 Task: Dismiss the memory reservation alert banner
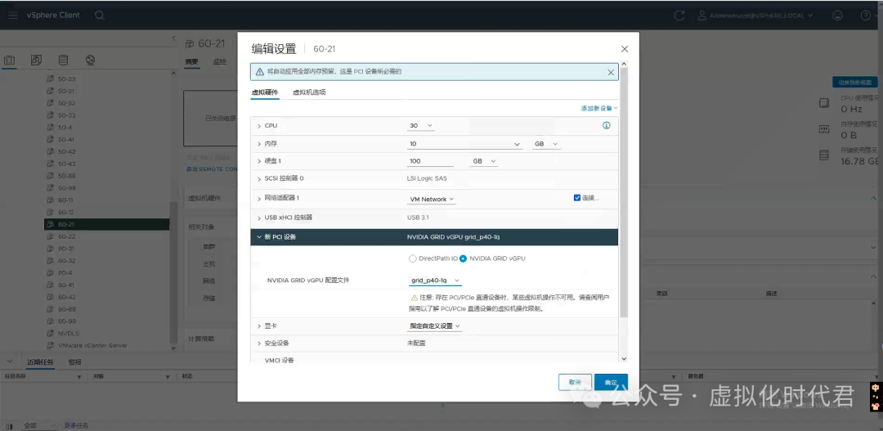(611, 72)
